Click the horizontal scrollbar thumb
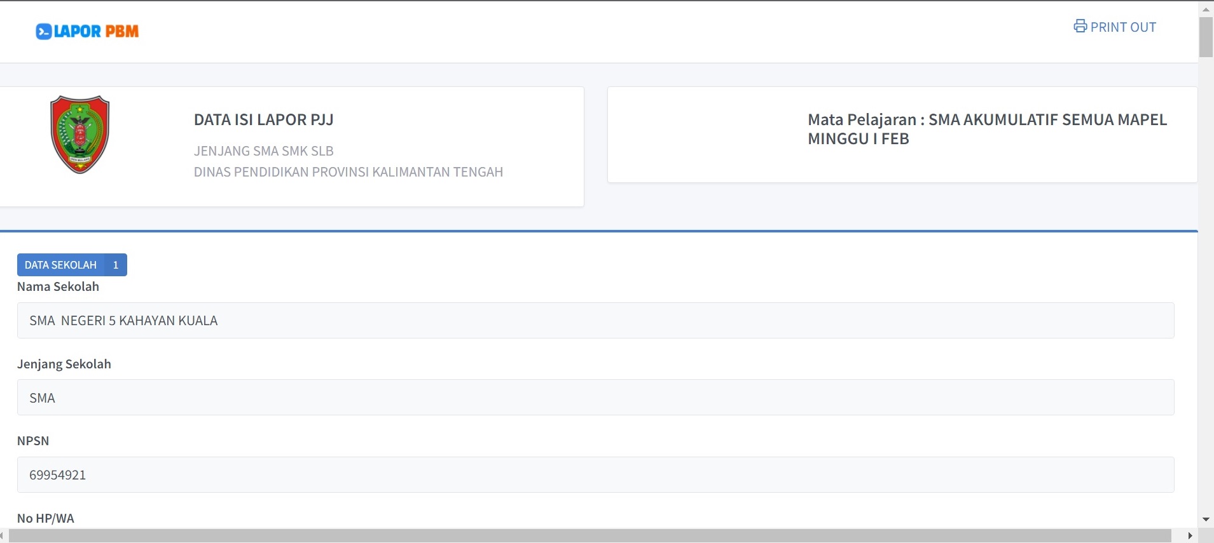1214x543 pixels. click(590, 536)
